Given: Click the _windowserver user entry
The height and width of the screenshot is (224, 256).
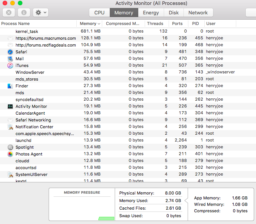Looking at the screenshot, I should (x=220, y=72).
